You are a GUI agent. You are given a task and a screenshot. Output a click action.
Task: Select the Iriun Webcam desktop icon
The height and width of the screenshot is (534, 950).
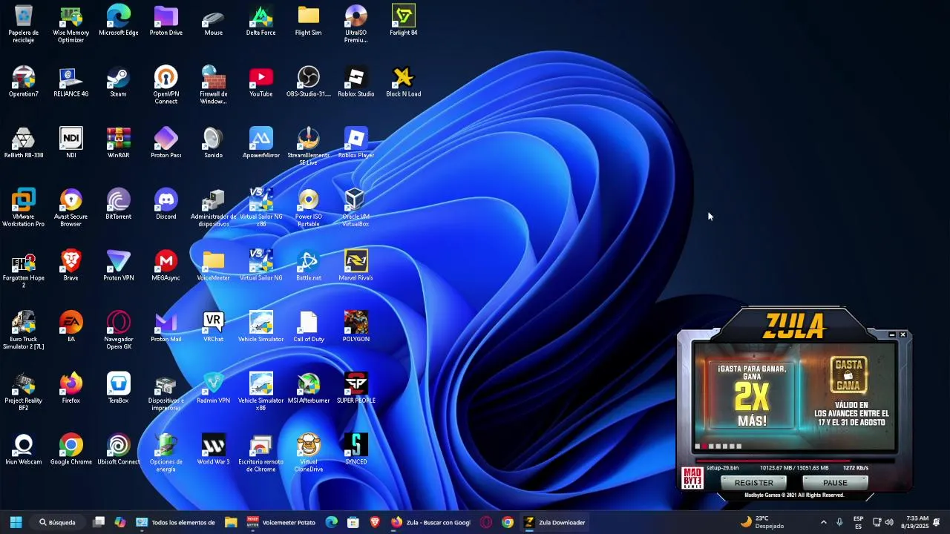pyautogui.click(x=24, y=449)
